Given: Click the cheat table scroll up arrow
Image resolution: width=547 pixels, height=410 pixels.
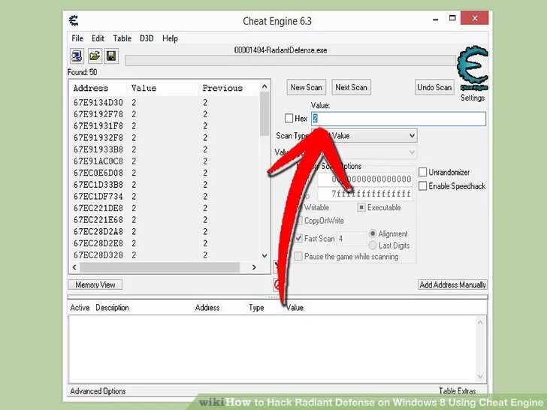Looking at the screenshot, I should tap(480, 322).
